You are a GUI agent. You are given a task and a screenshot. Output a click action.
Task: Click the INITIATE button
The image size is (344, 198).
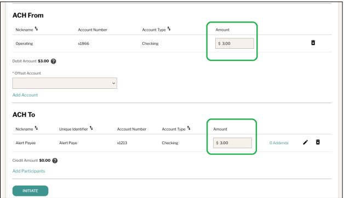point(30,191)
